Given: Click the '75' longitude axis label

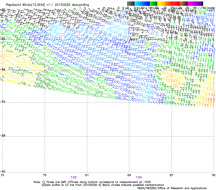Looking at the screenshot, I should click(x=2, y=175).
